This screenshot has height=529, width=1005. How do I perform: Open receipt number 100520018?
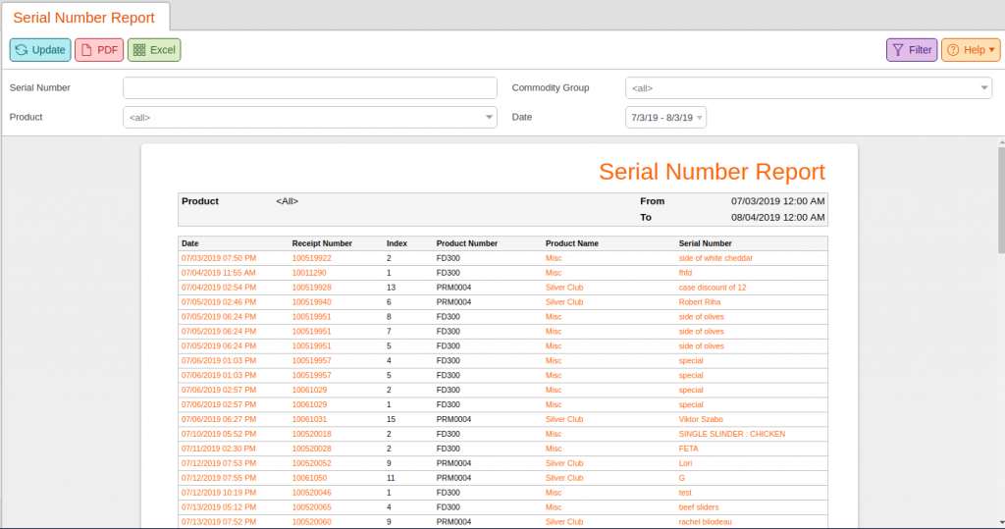coord(311,434)
